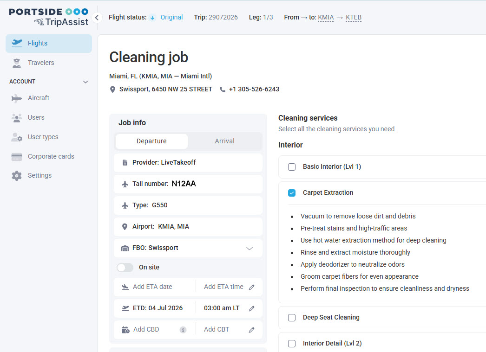Screen dimensions: 486x352
Task: Open User types in the sidebar
Action: [x=49, y=137]
